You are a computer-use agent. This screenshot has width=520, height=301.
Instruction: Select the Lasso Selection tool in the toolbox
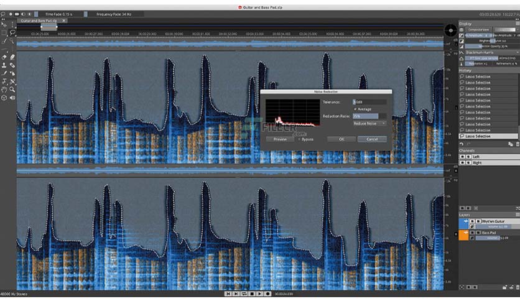tap(12, 32)
